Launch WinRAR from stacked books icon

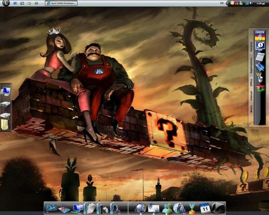pyautogui.click(x=260, y=88)
